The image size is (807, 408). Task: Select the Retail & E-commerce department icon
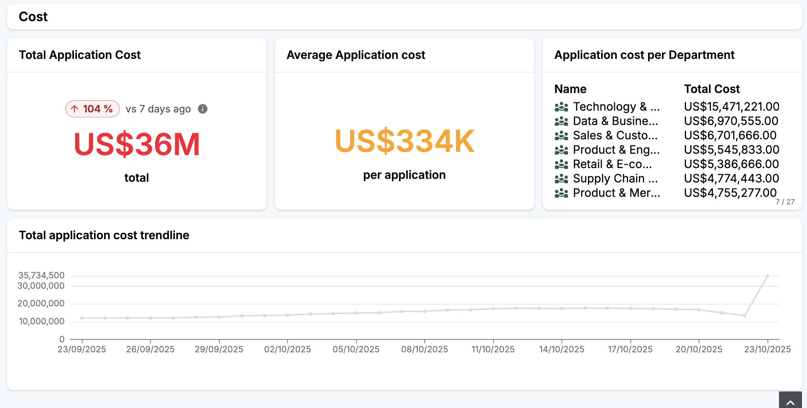pyautogui.click(x=561, y=164)
